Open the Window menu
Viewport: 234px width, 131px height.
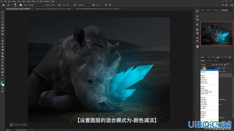pos(47,1)
